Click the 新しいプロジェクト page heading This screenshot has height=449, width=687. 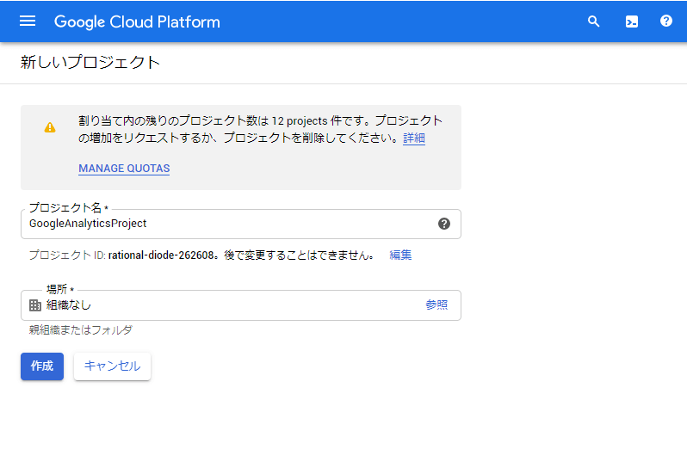tap(90, 63)
